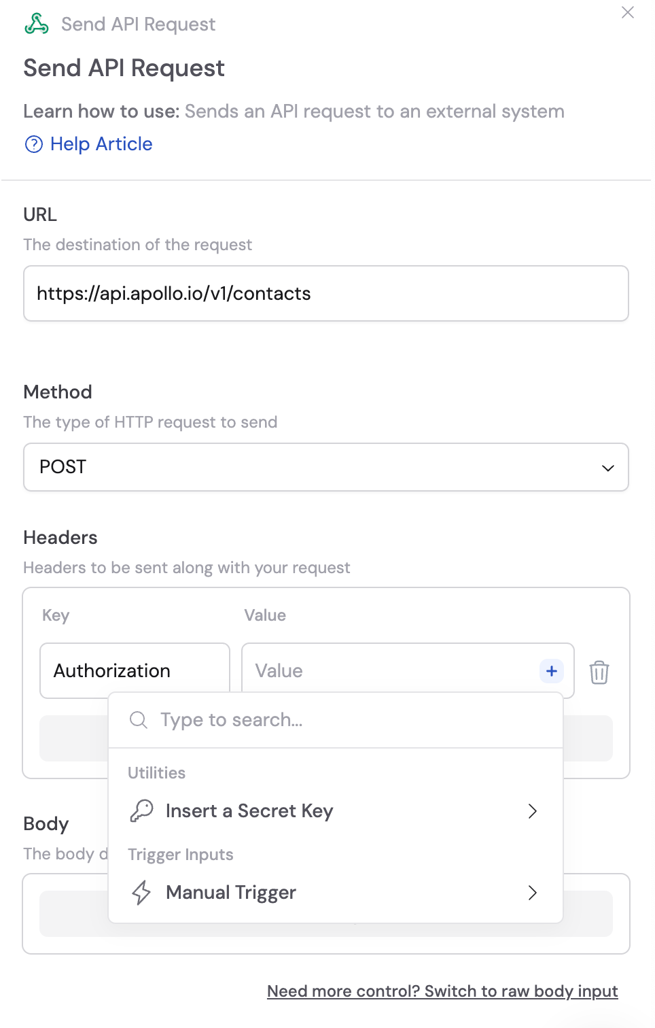This screenshot has height=1028, width=655.
Task: Click the Value field under Headers
Action: (x=374, y=670)
